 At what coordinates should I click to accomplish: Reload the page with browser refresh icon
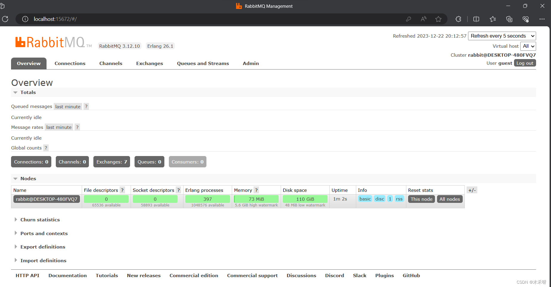[5, 19]
